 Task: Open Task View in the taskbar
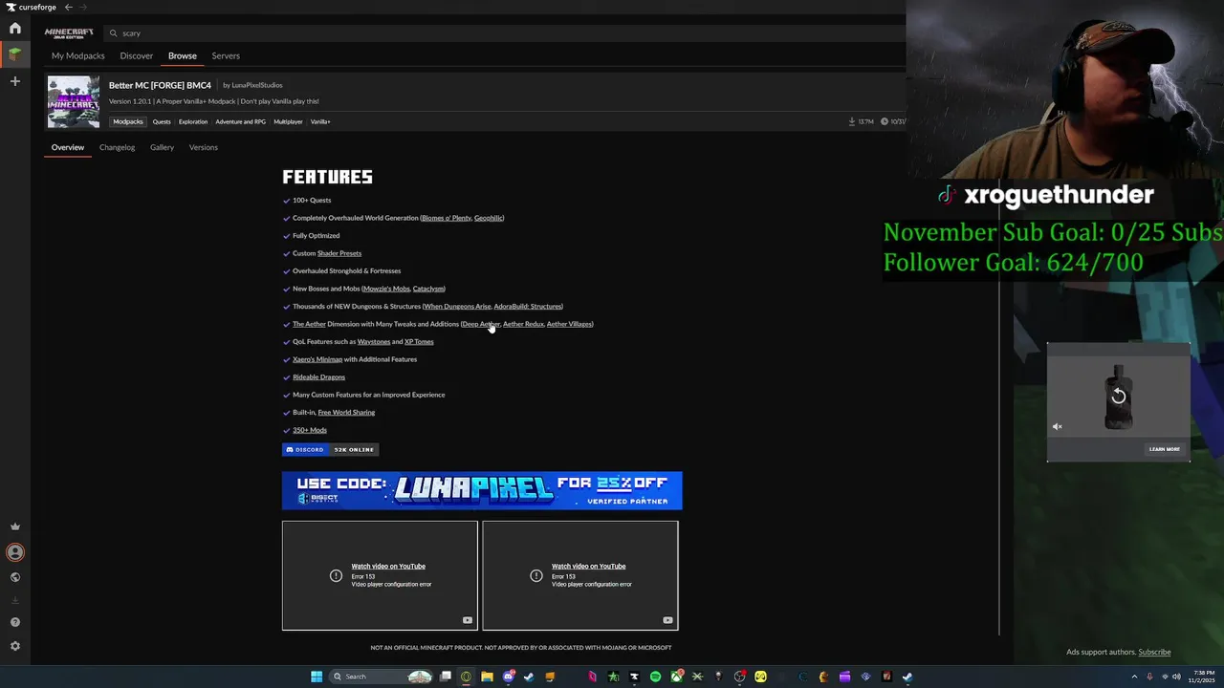[446, 677]
